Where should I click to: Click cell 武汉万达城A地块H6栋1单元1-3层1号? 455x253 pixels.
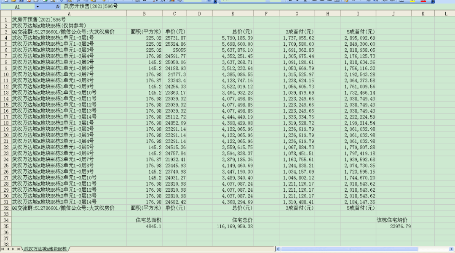pyautogui.click(x=53, y=38)
